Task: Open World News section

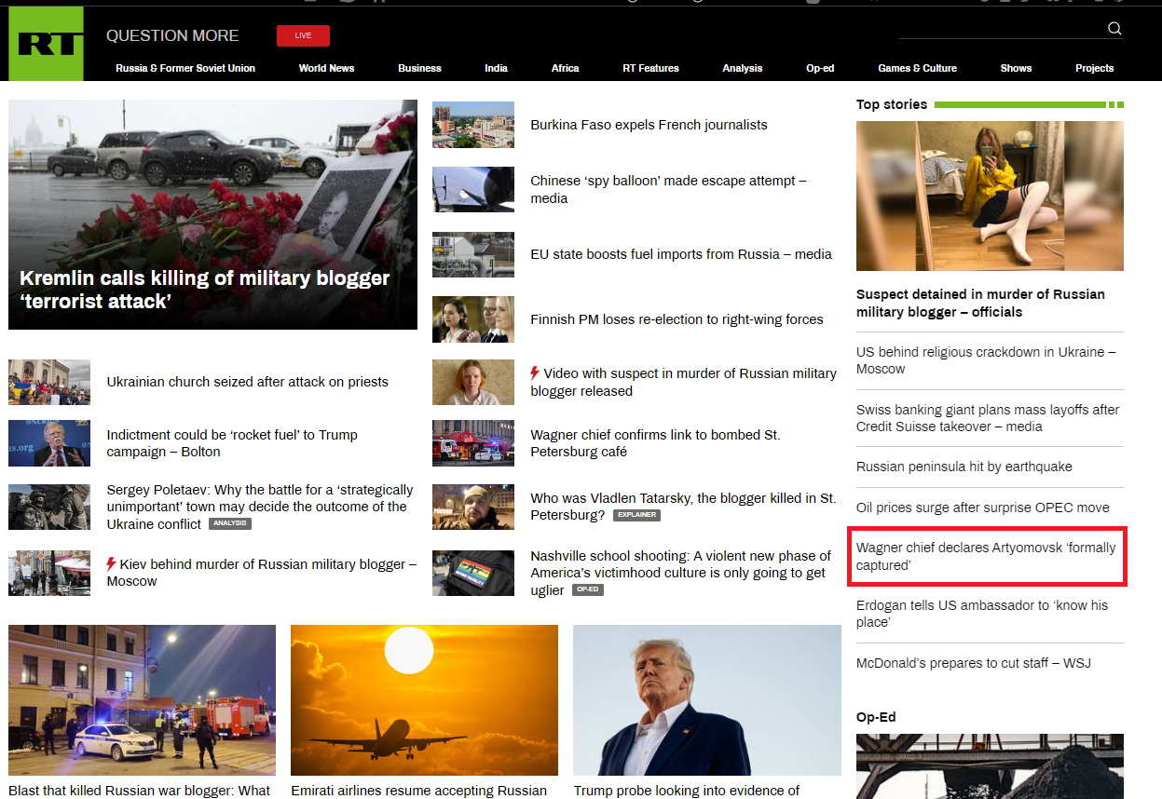Action: tap(326, 68)
